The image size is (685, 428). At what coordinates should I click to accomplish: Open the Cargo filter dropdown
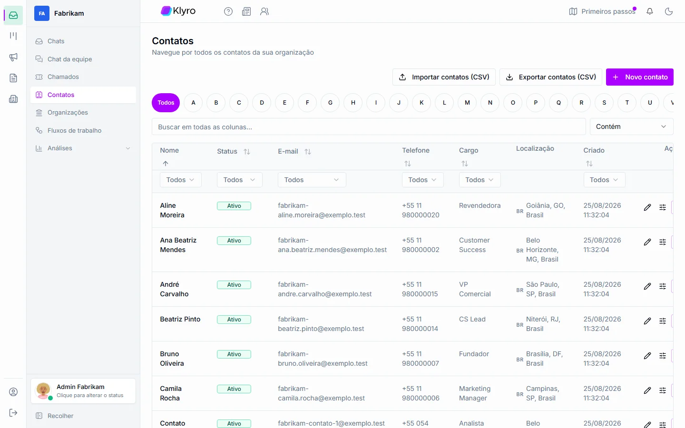click(x=480, y=180)
